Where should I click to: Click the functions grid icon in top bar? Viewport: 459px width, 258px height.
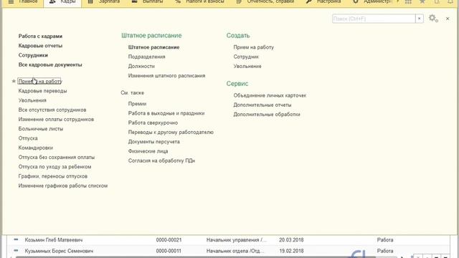tap(408, 1)
